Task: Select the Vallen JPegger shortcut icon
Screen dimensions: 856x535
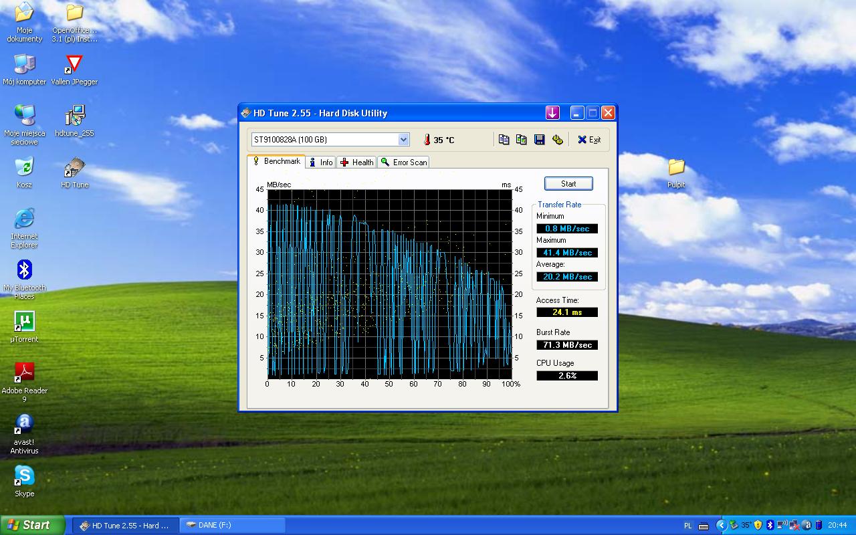Action: 74,70
